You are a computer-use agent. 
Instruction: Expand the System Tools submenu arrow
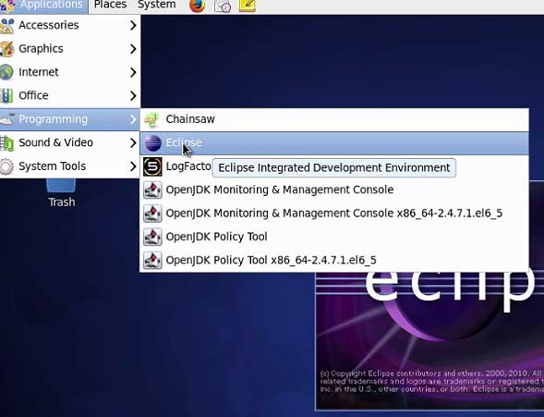133,166
